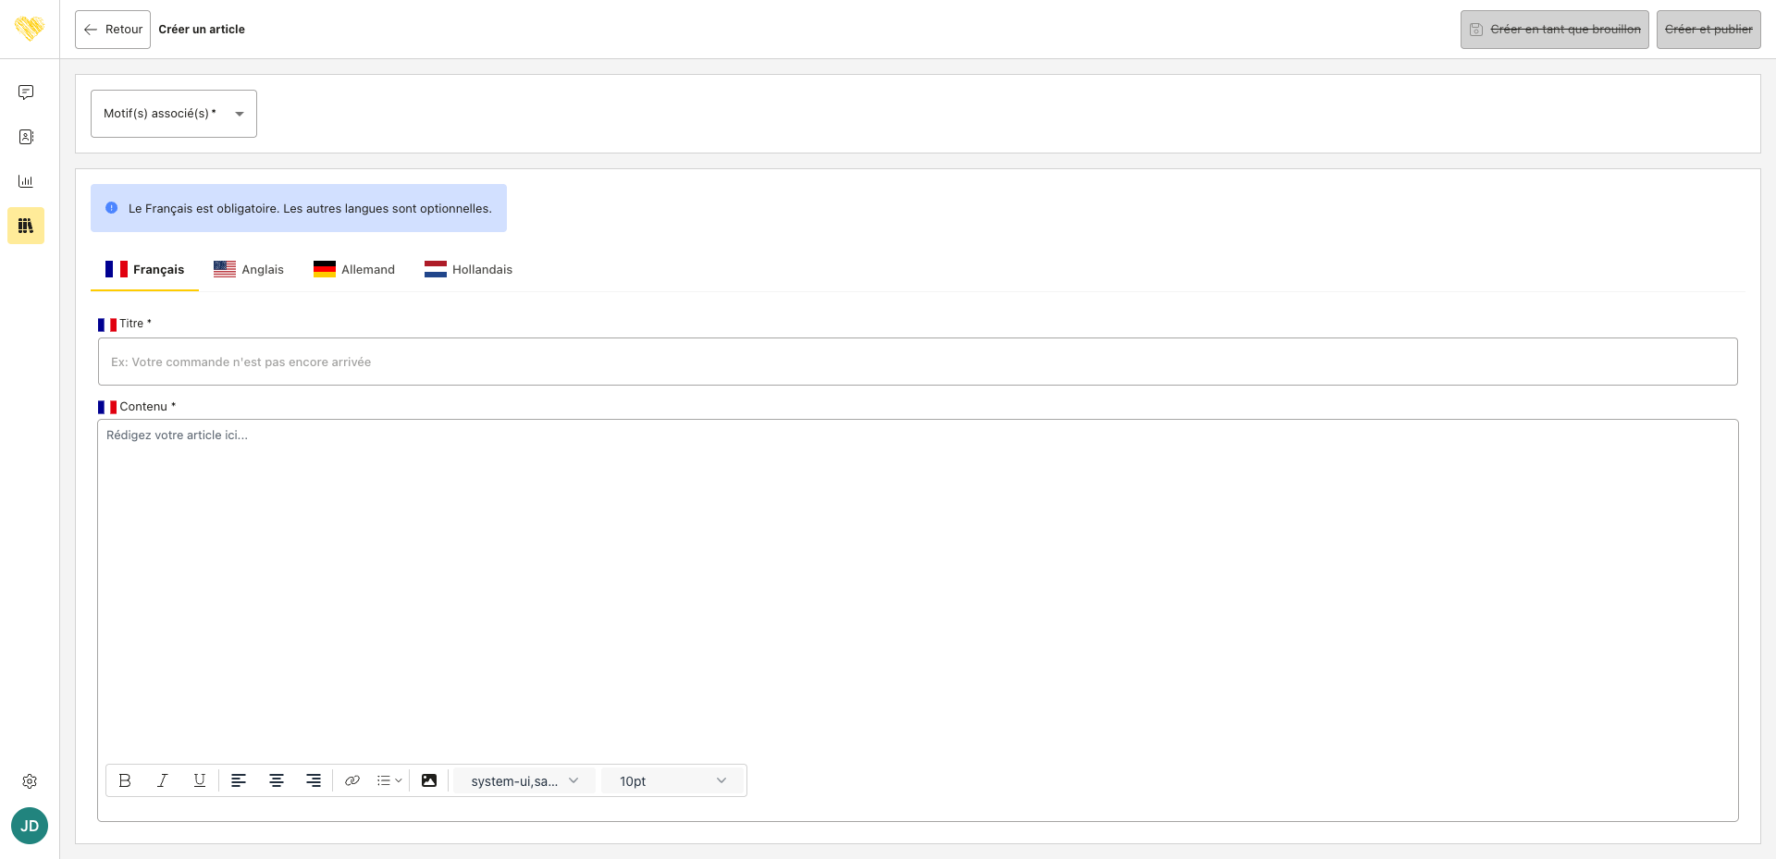Open the font family dropdown system-ui
1776x859 pixels.
click(x=524, y=780)
